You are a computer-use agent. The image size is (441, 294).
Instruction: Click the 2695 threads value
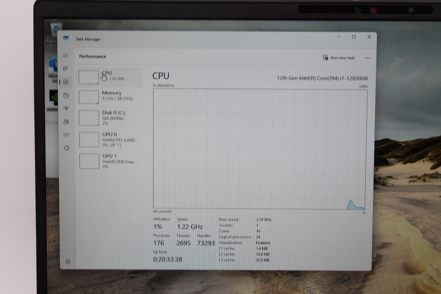coord(183,243)
